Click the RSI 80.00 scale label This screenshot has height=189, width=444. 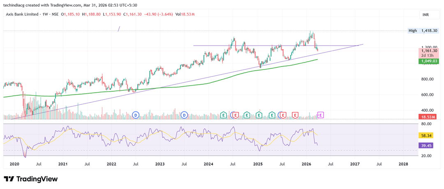tap(426, 124)
